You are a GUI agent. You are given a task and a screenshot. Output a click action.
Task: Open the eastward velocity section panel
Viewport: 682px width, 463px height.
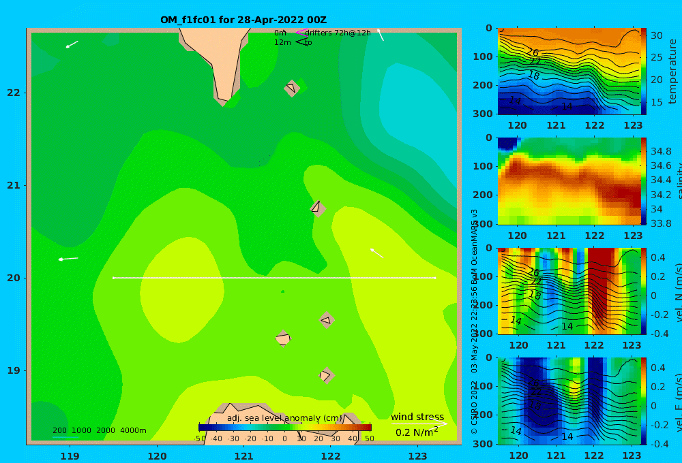(569, 401)
